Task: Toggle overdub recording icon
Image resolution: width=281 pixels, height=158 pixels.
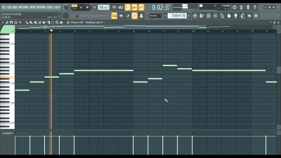Action: tap(134, 7)
